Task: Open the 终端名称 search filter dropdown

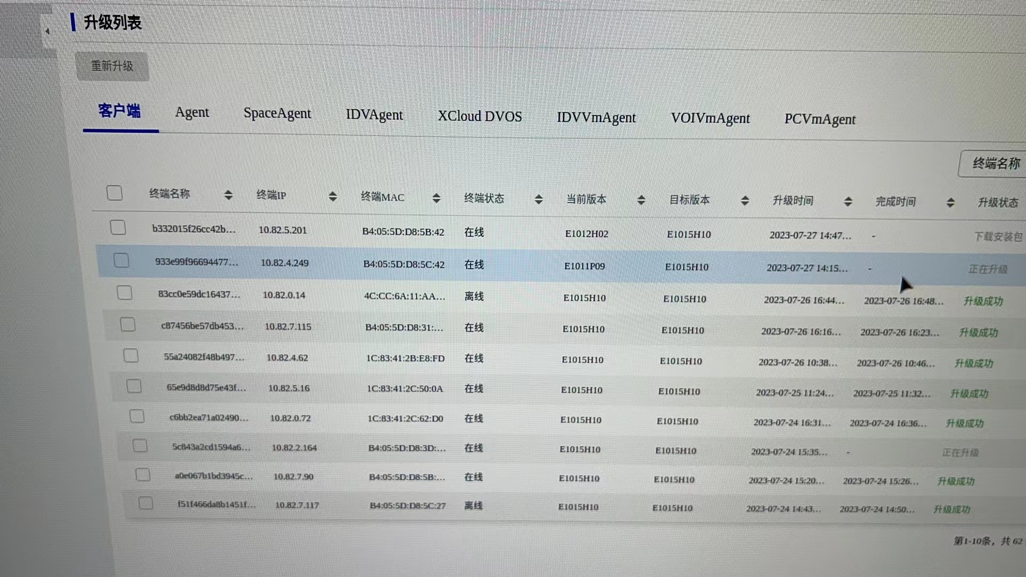Action: (995, 163)
